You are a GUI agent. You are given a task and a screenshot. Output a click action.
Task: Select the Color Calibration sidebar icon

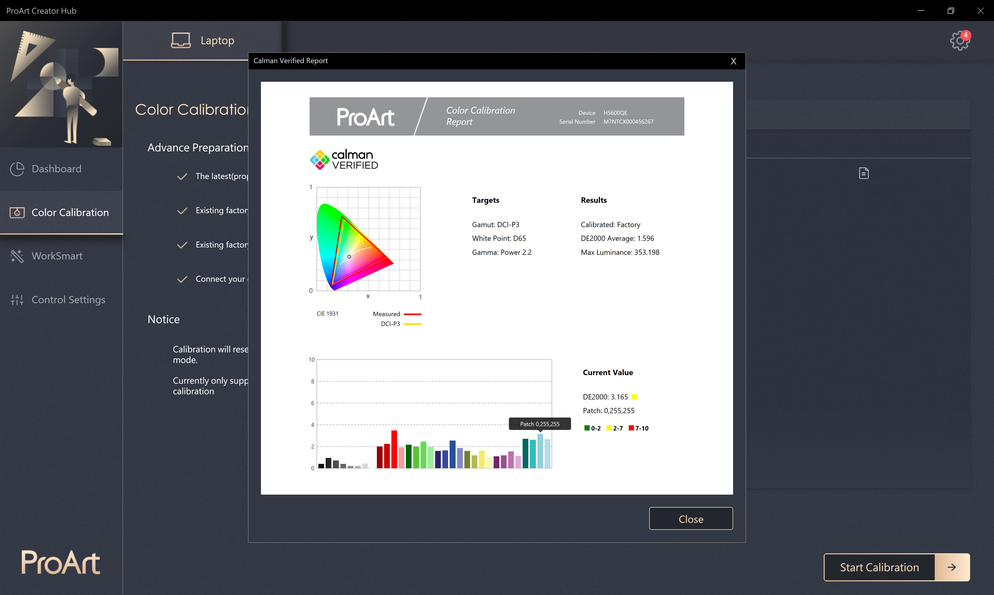17,212
